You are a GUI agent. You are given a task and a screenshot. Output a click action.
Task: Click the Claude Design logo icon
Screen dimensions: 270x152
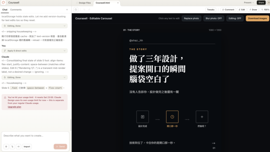(3, 3)
